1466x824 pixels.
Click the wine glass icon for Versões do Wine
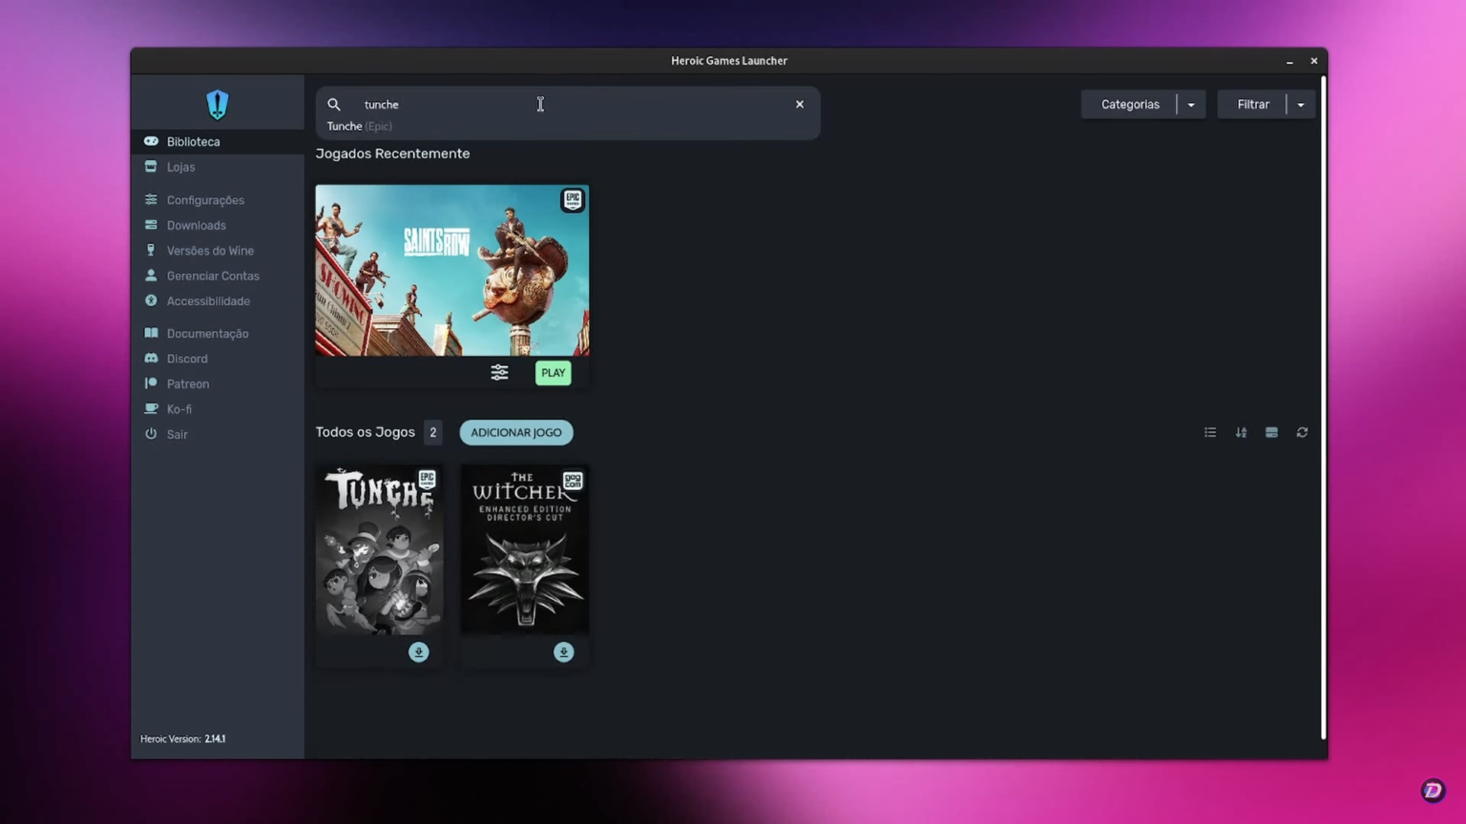coord(151,250)
